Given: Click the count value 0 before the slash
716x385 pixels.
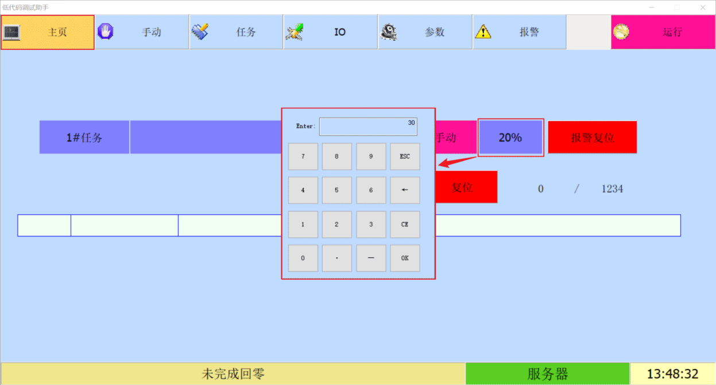Looking at the screenshot, I should coord(541,189).
